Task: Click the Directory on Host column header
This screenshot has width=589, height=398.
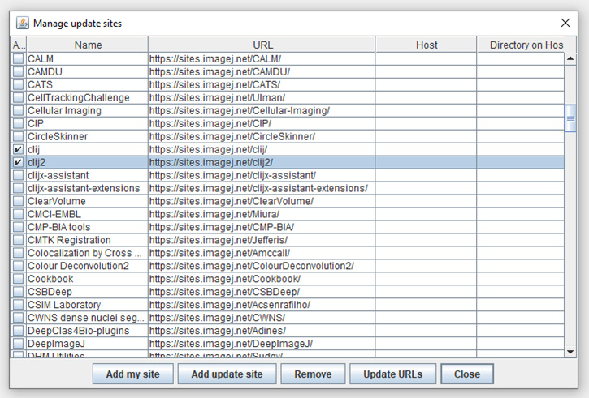Action: pyautogui.click(x=526, y=45)
